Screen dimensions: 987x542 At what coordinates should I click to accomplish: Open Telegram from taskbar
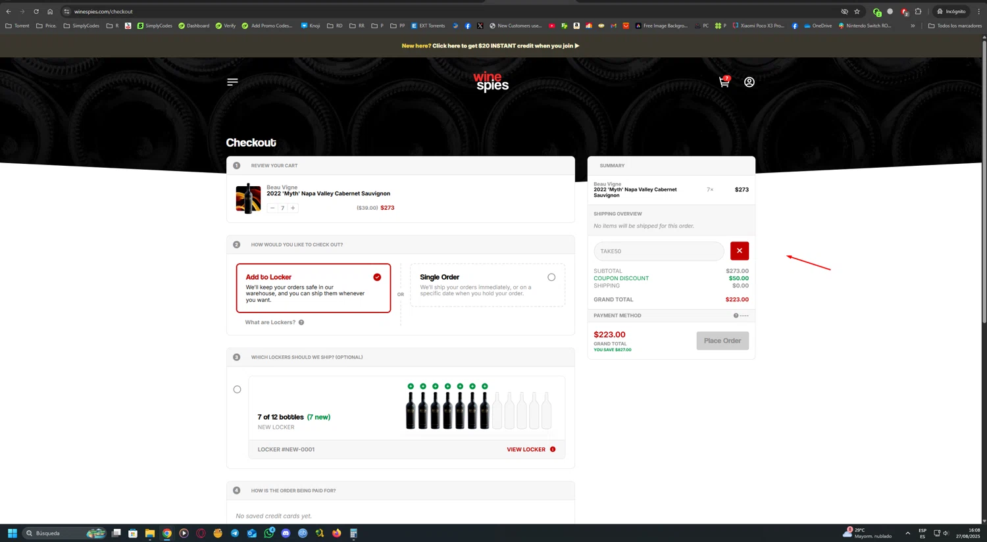(x=235, y=533)
